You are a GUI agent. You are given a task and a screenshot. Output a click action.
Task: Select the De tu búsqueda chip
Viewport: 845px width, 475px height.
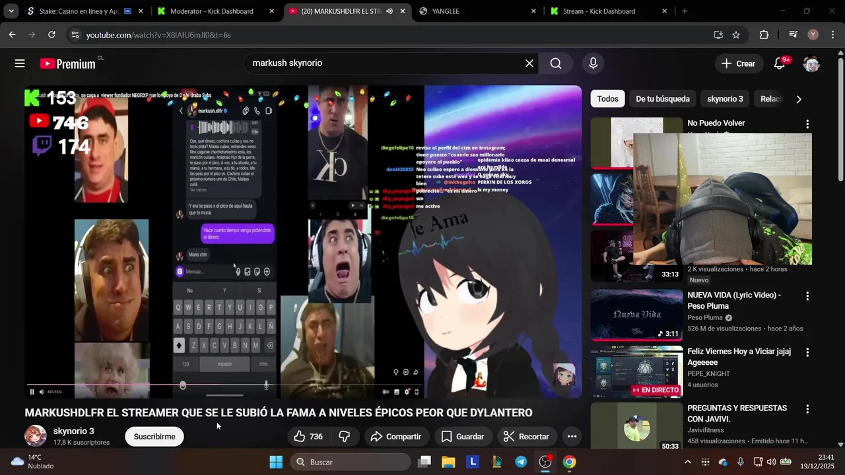point(663,99)
